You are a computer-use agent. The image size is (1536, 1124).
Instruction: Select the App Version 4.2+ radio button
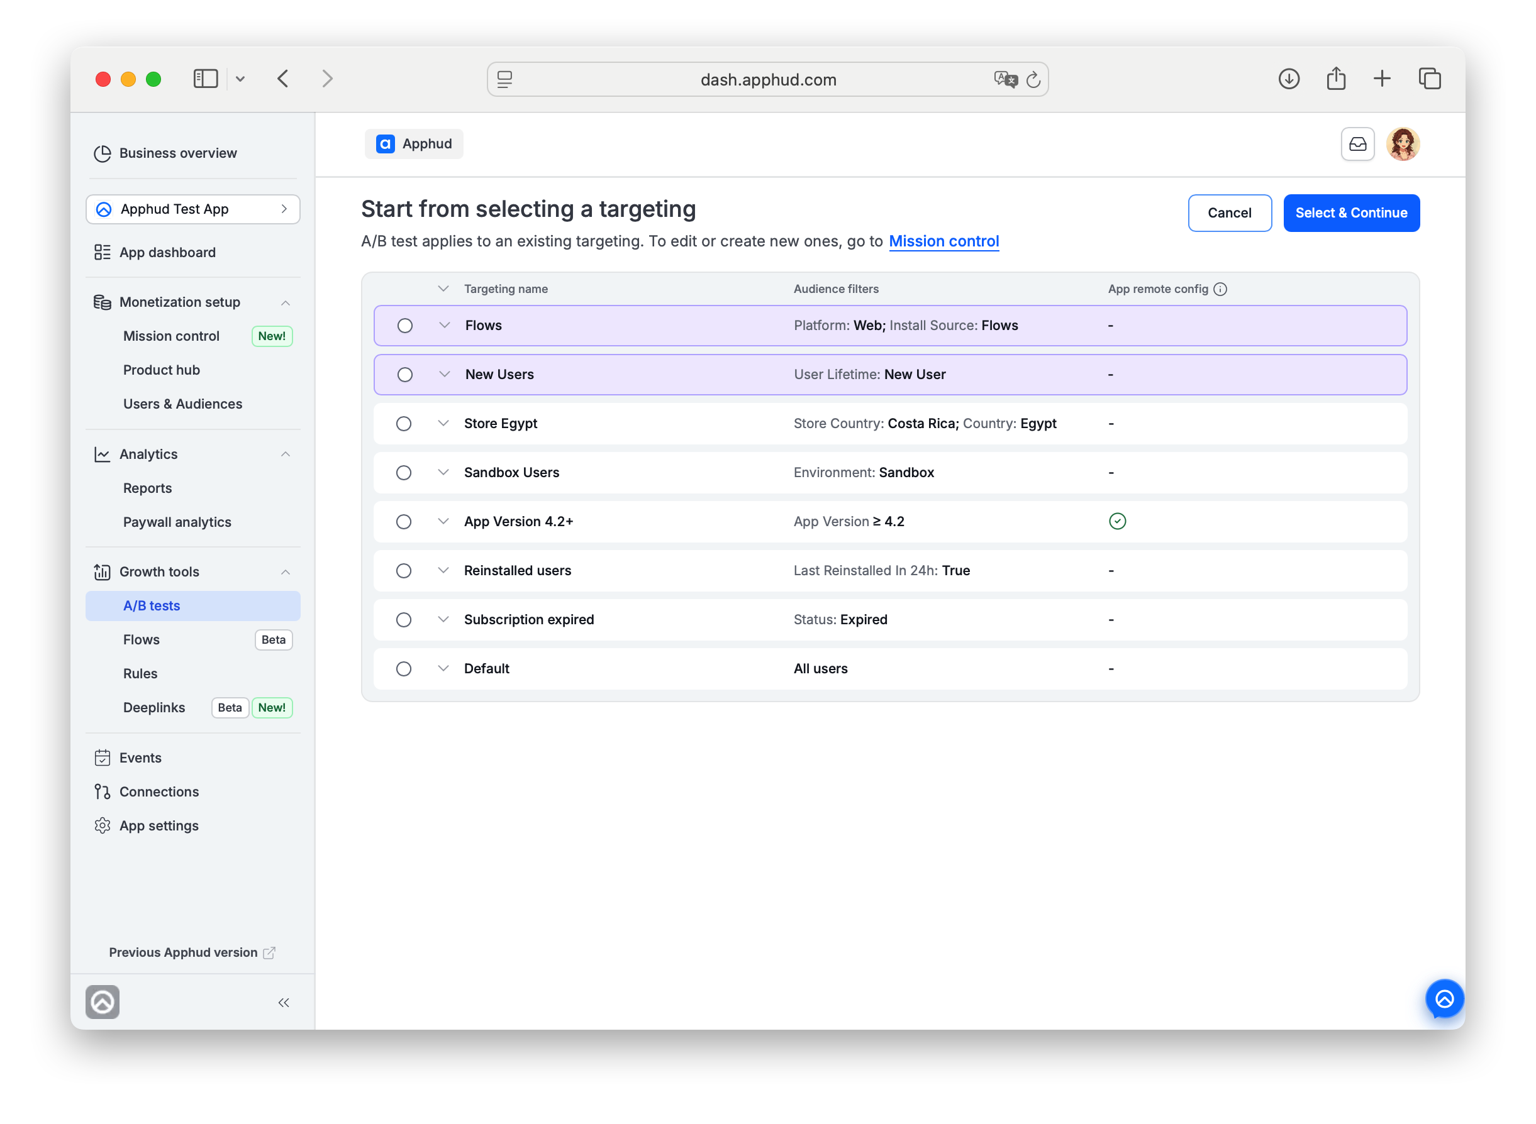[x=404, y=522]
